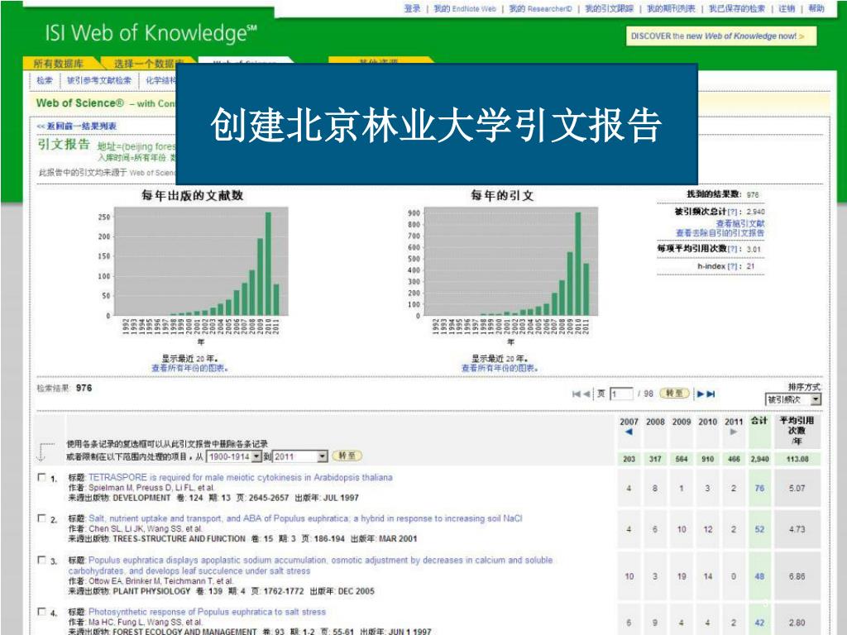Click 查看去除自引的引文报告 link

[x=720, y=232]
